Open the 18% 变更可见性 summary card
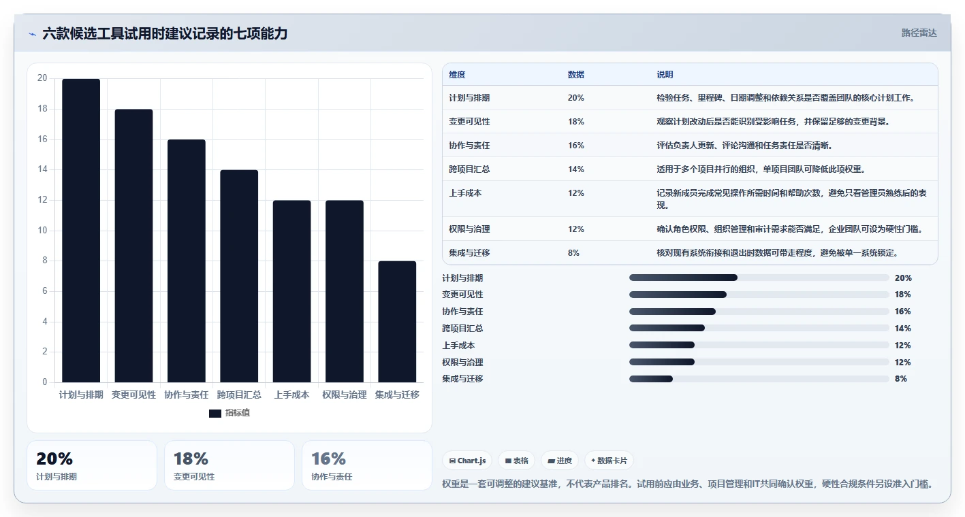The width and height of the screenshot is (965, 517). tap(230, 465)
